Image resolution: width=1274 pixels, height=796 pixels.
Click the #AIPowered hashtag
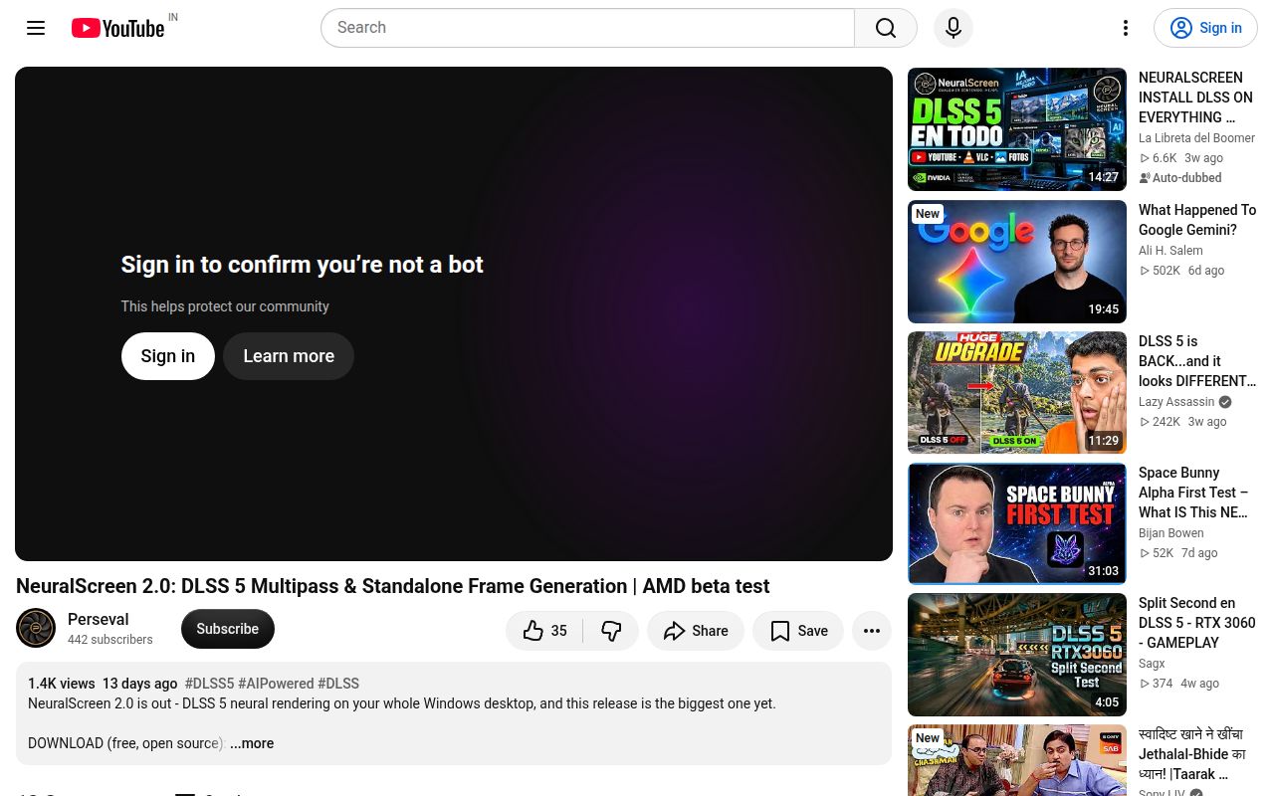[x=276, y=684]
